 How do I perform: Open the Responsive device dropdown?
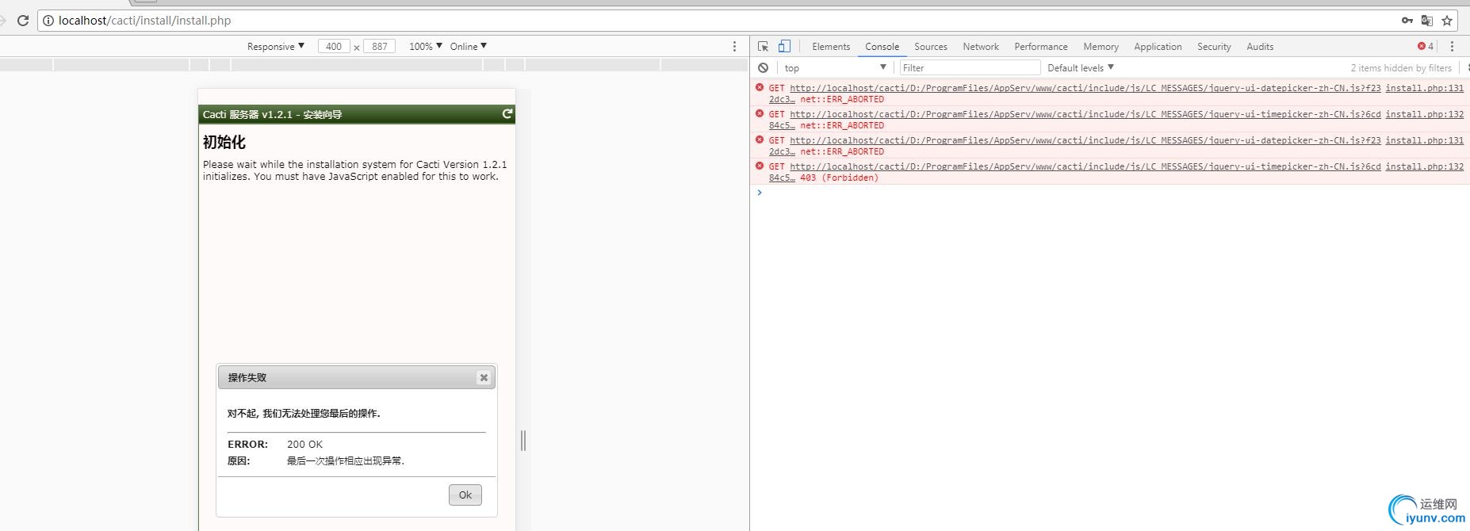coord(276,47)
